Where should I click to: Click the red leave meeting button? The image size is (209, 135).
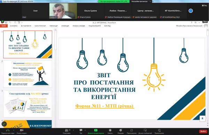point(203,131)
